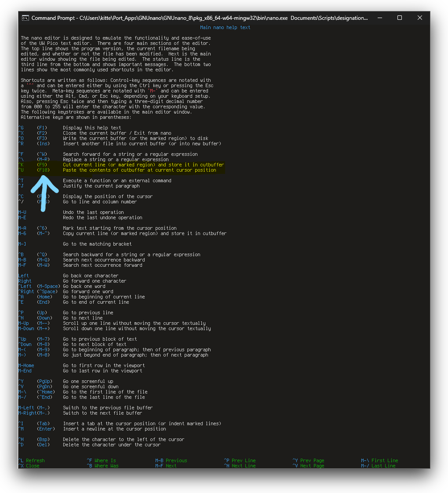The image size is (448, 493).
Task: Click 'Search backward for a string' line
Action: coord(131,255)
